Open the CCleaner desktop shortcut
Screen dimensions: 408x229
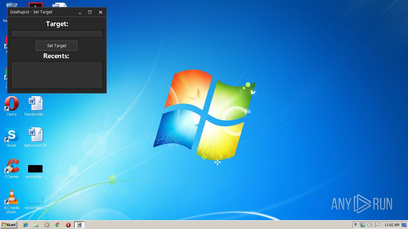(11, 169)
